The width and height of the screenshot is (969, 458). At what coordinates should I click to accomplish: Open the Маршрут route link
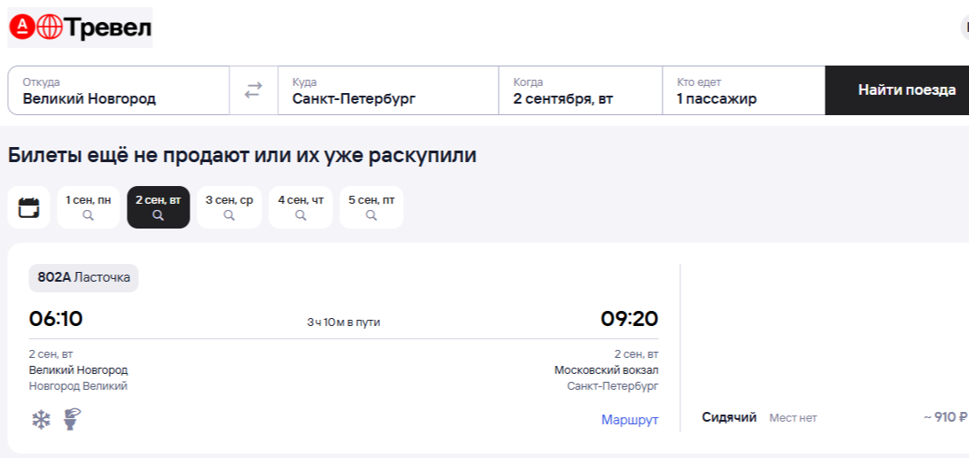(x=630, y=420)
